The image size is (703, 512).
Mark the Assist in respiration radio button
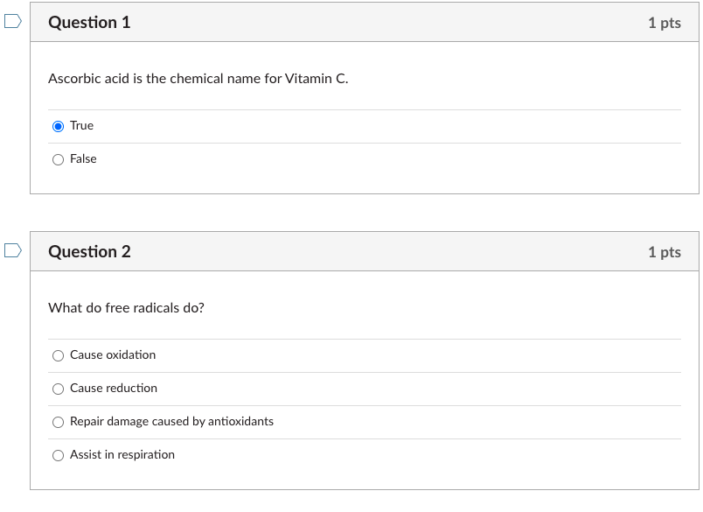pyautogui.click(x=59, y=455)
